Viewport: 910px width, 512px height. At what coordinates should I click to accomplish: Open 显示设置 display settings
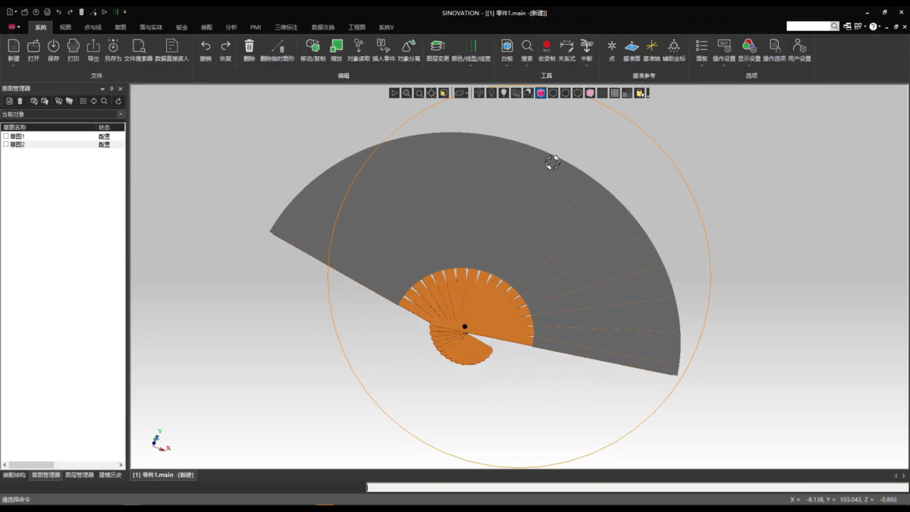(749, 47)
